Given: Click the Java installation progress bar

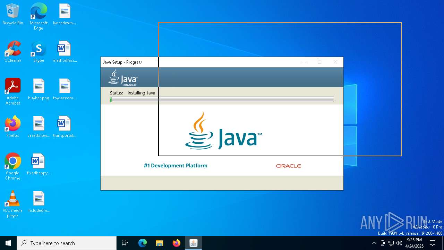Looking at the screenshot, I should 222,99.
